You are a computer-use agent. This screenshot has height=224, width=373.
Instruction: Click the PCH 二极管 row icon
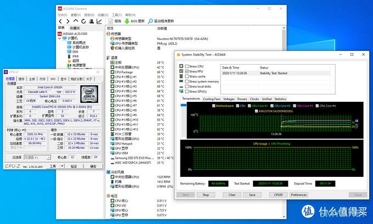[112, 134]
